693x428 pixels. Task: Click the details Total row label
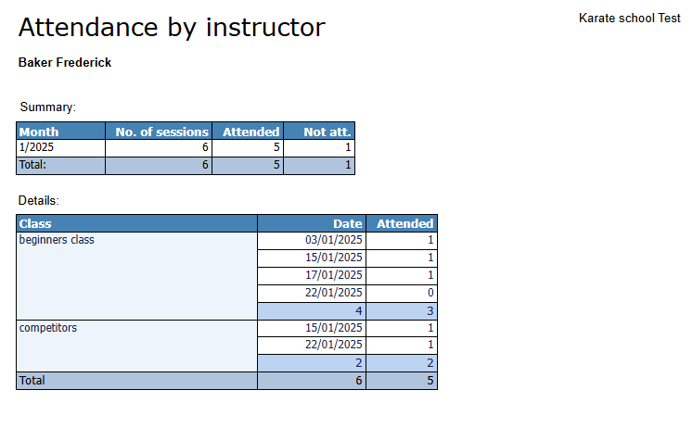coord(137,381)
